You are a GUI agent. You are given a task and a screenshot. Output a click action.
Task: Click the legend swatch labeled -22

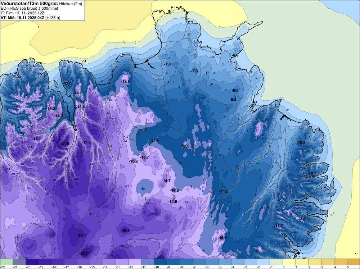(6, 262)
